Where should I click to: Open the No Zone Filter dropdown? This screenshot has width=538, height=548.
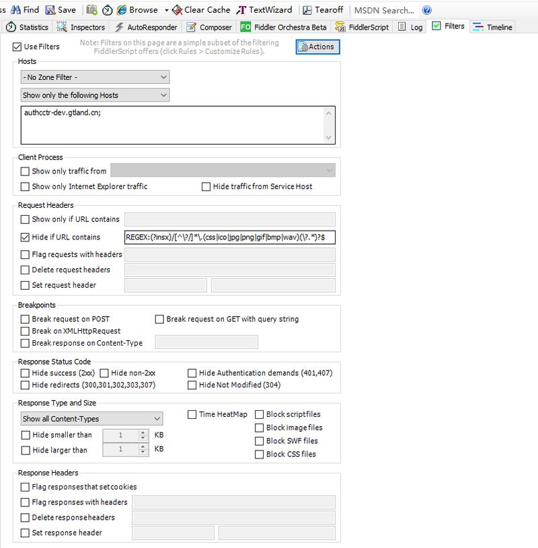coord(95,77)
